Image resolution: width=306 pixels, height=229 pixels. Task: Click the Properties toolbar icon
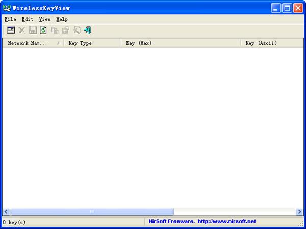tap(66, 30)
